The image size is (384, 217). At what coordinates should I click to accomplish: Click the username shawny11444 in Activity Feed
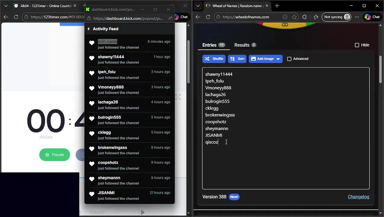click(x=111, y=57)
